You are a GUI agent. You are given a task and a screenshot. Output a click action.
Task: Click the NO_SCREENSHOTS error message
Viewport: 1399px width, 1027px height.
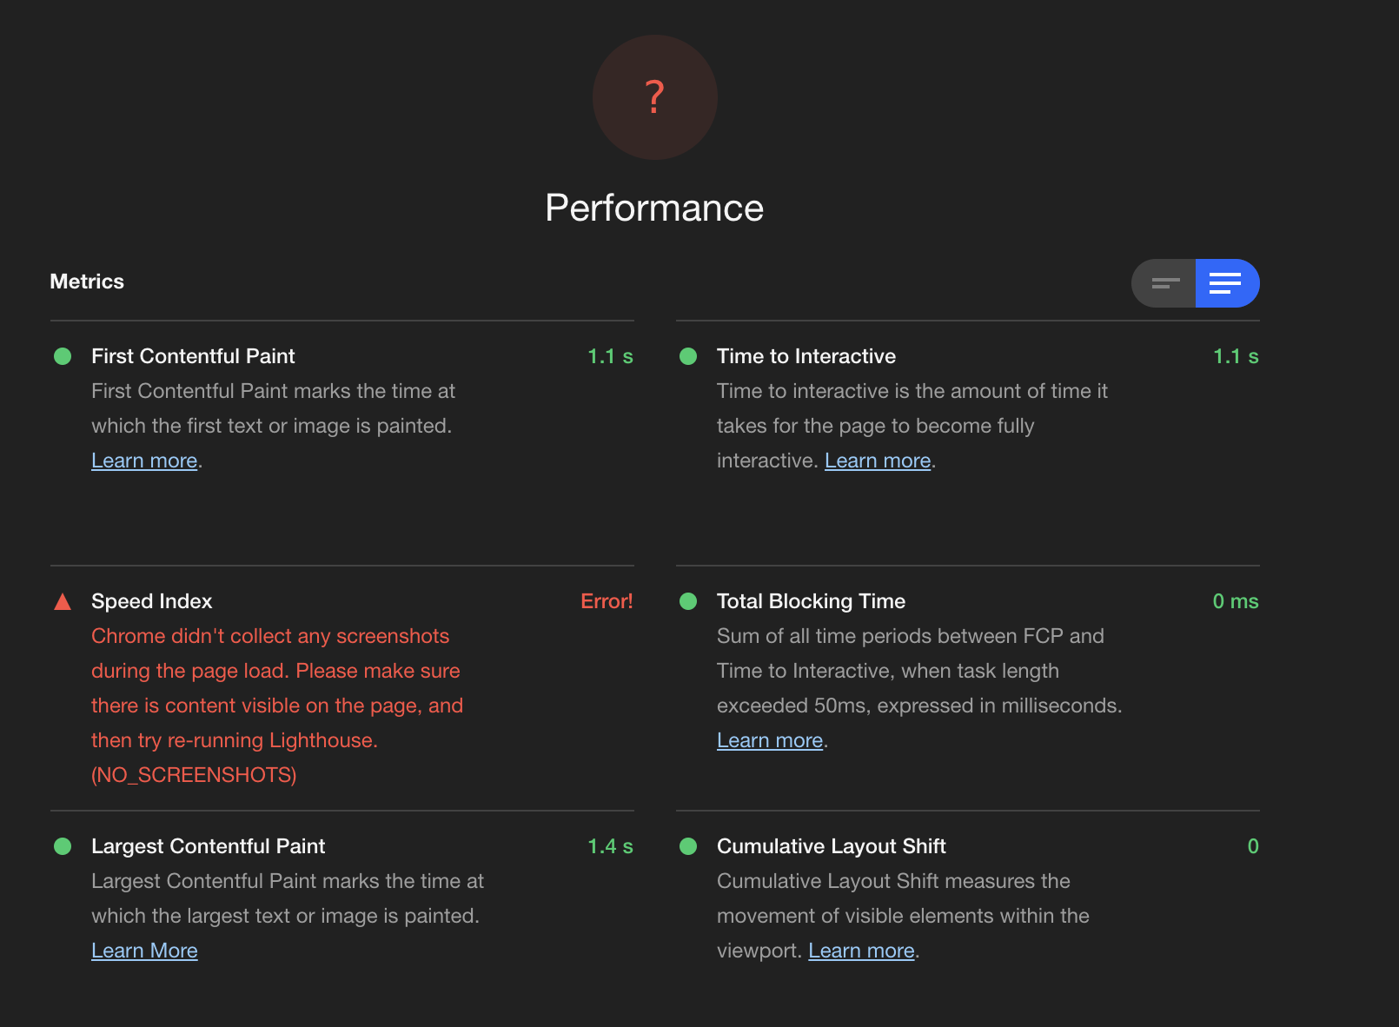[193, 774]
